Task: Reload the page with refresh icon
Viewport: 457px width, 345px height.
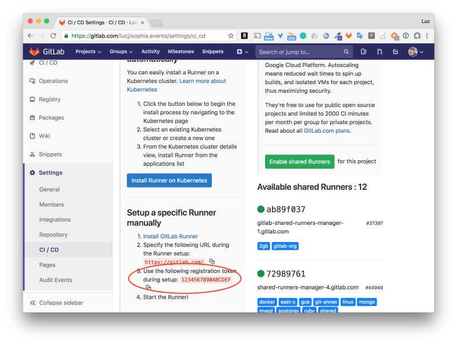Action: click(53, 35)
